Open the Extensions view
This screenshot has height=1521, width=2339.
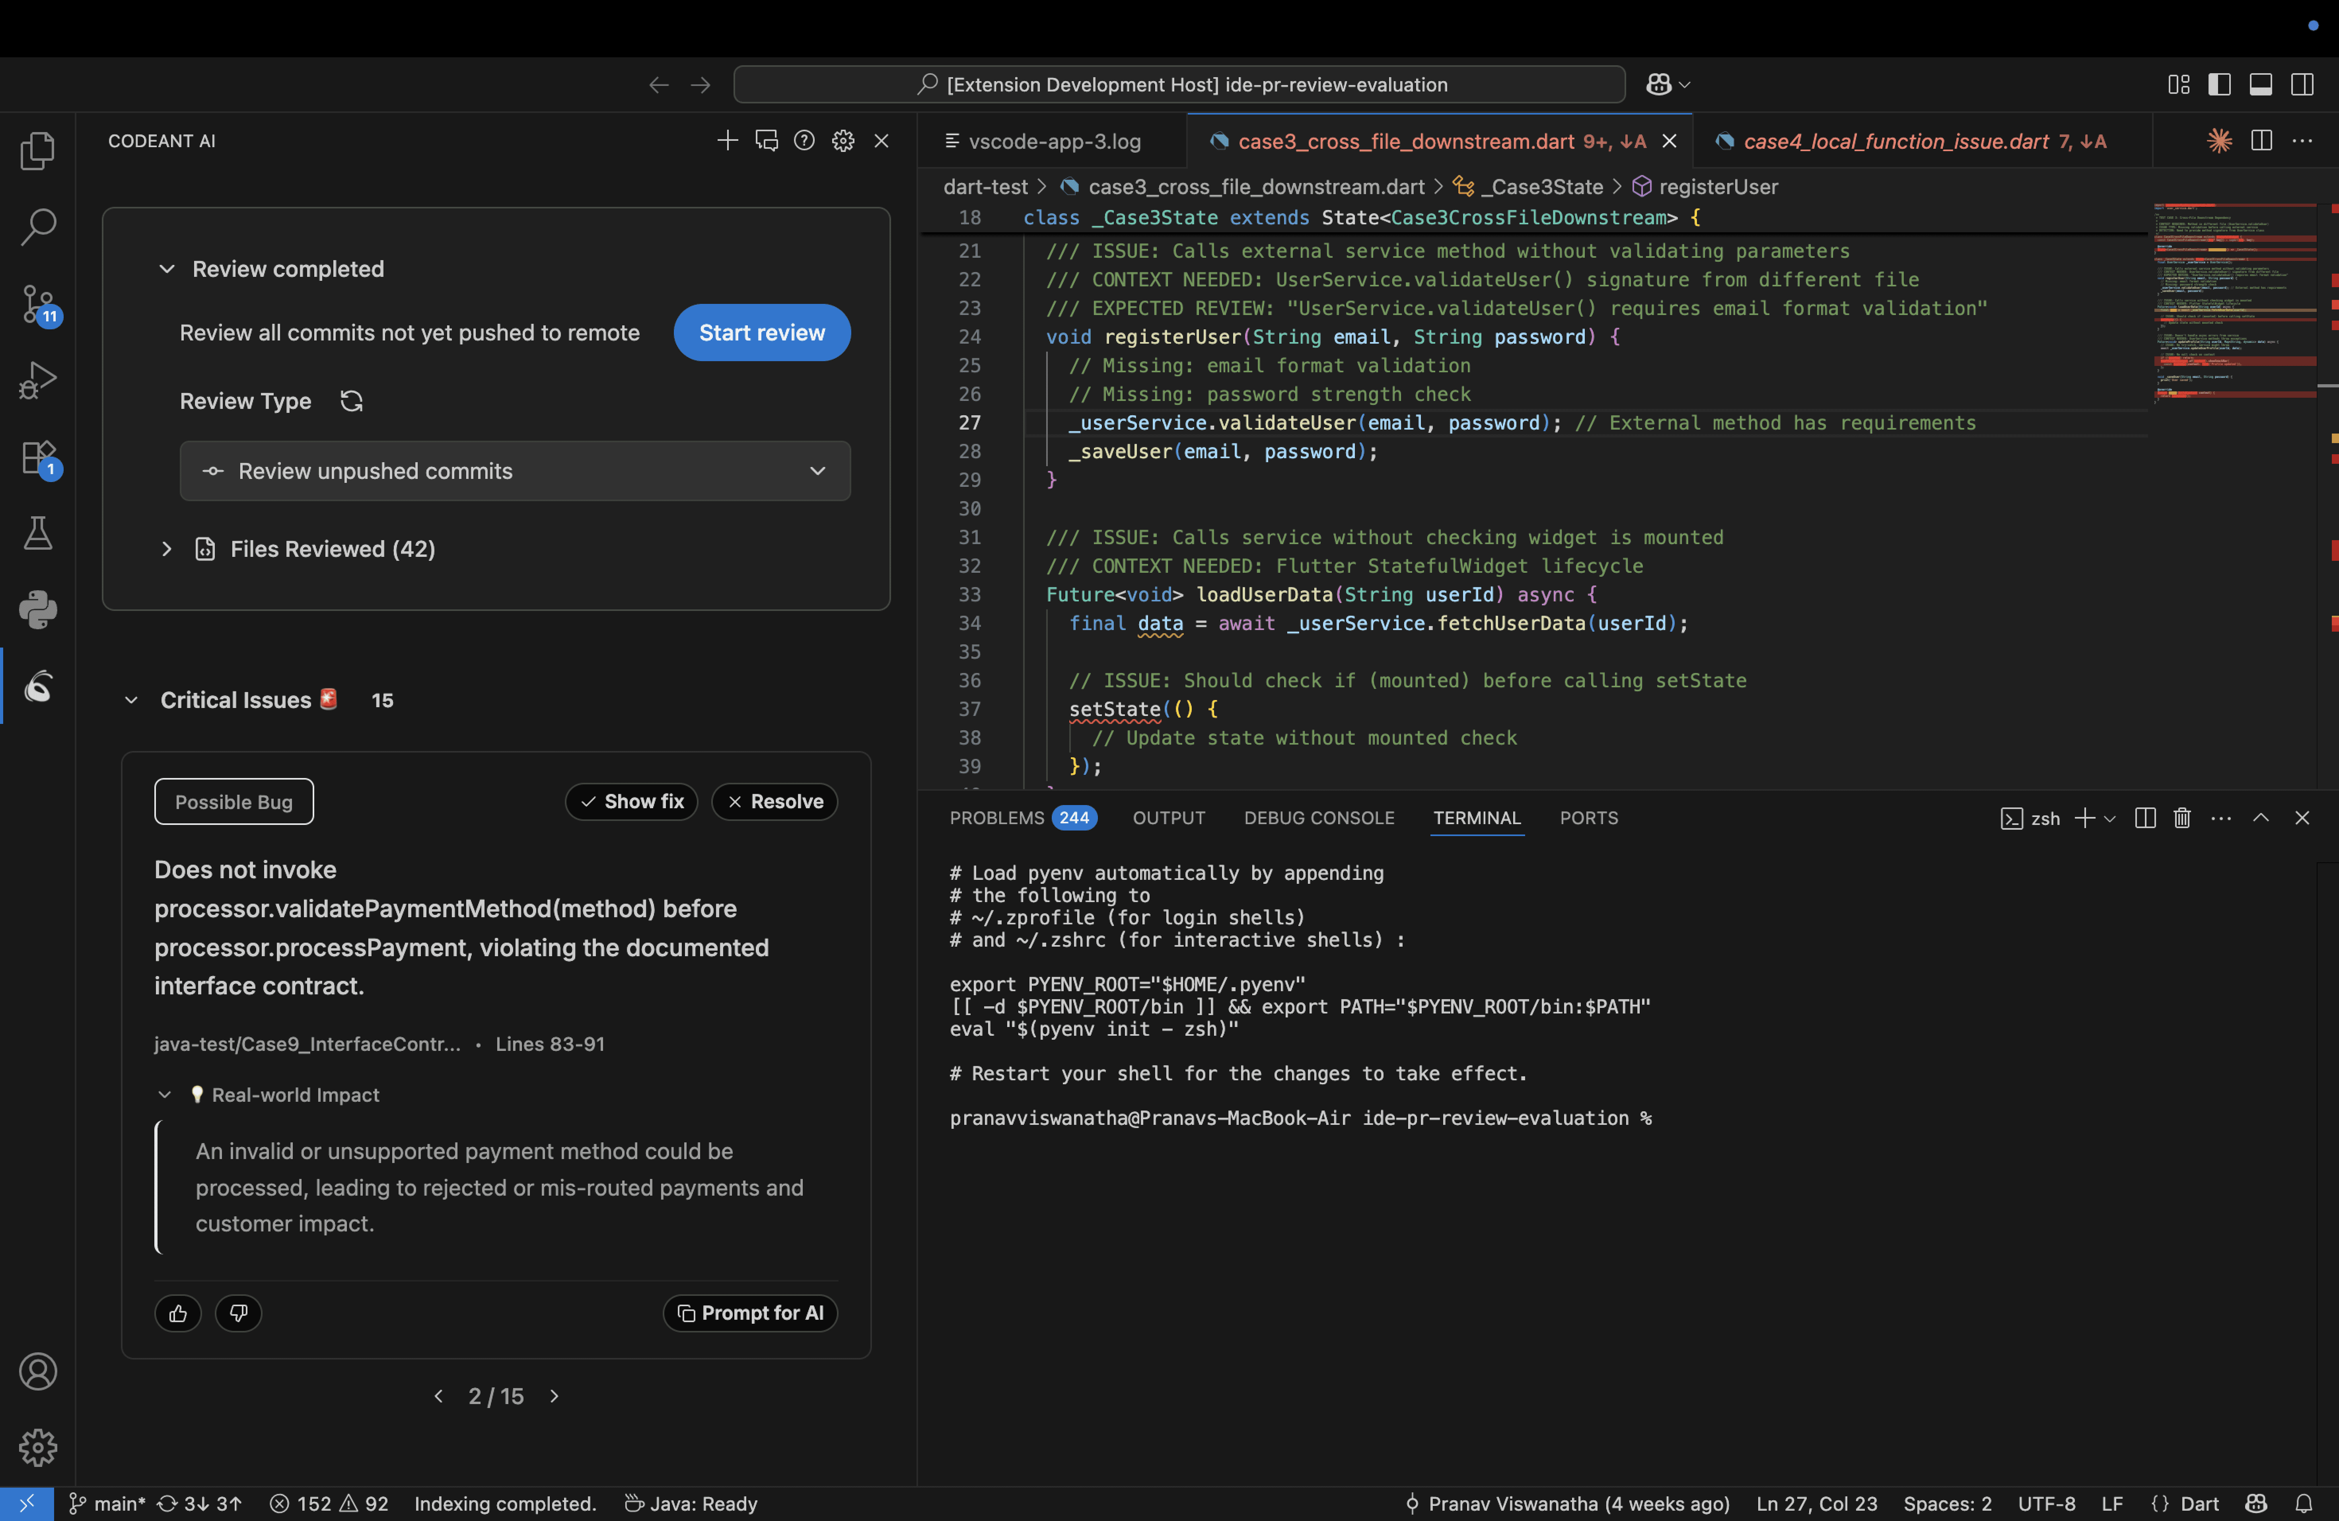click(38, 457)
